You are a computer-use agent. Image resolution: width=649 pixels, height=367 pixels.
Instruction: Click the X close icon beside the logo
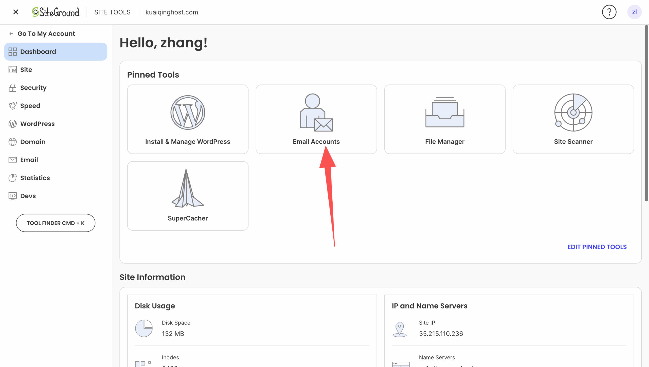[x=16, y=12]
